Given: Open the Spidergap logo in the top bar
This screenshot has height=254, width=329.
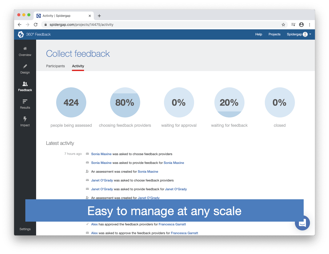Looking at the screenshot, I should click(21, 34).
